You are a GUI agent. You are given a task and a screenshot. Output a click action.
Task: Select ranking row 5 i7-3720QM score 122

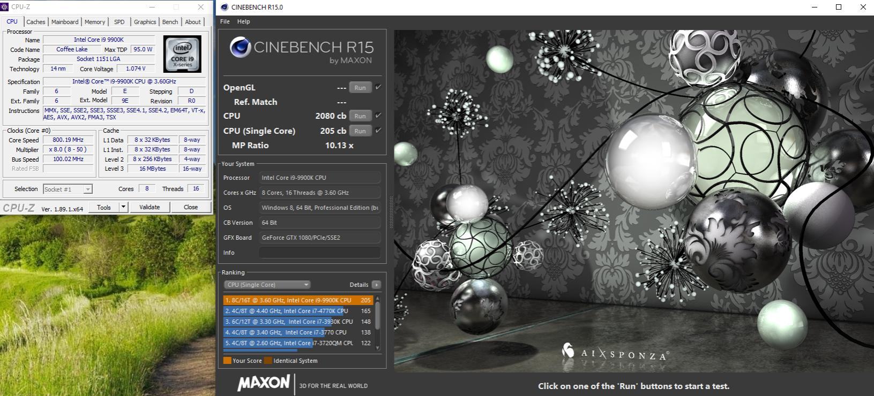298,343
